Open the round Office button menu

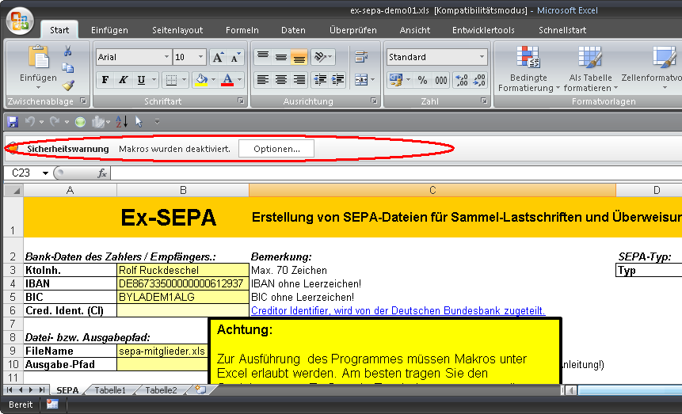20,21
